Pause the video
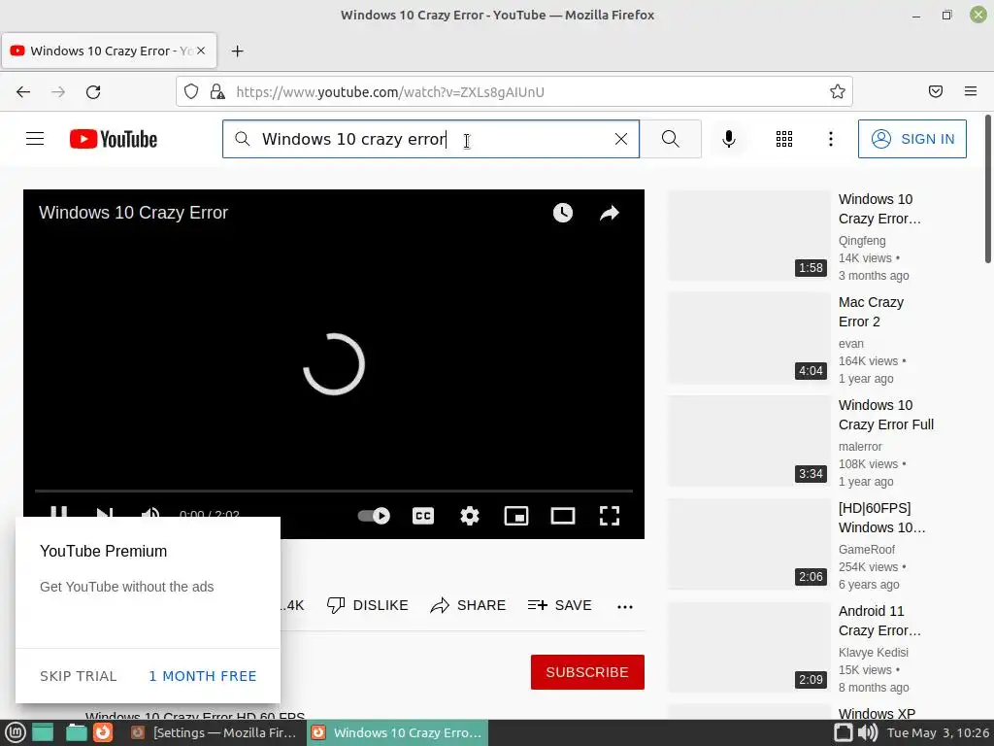The image size is (994, 746). point(58,511)
